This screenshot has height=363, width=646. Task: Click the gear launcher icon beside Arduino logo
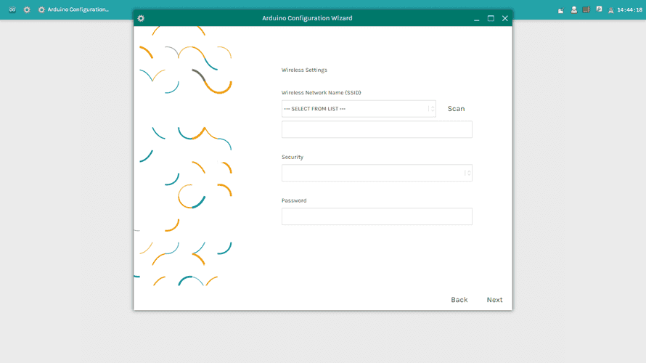27,9
